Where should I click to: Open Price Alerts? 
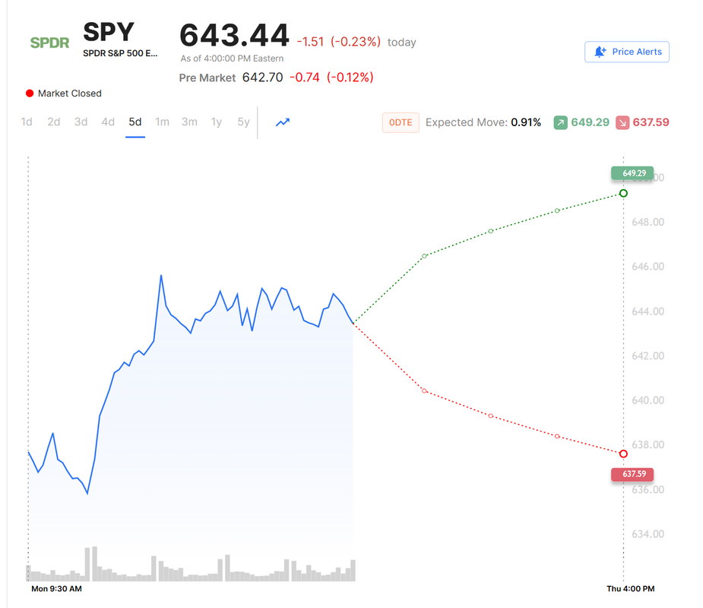click(627, 52)
